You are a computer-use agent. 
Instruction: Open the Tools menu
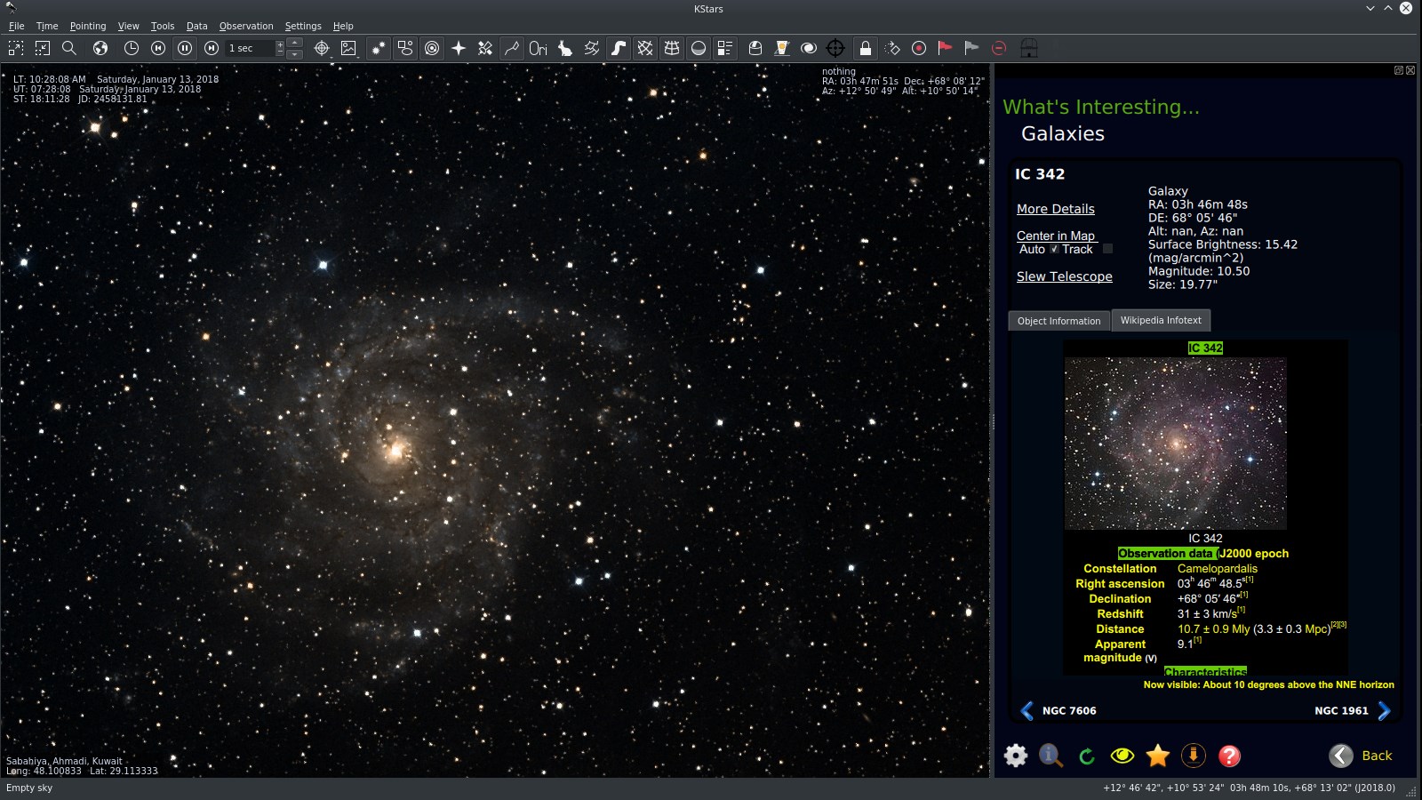click(162, 26)
